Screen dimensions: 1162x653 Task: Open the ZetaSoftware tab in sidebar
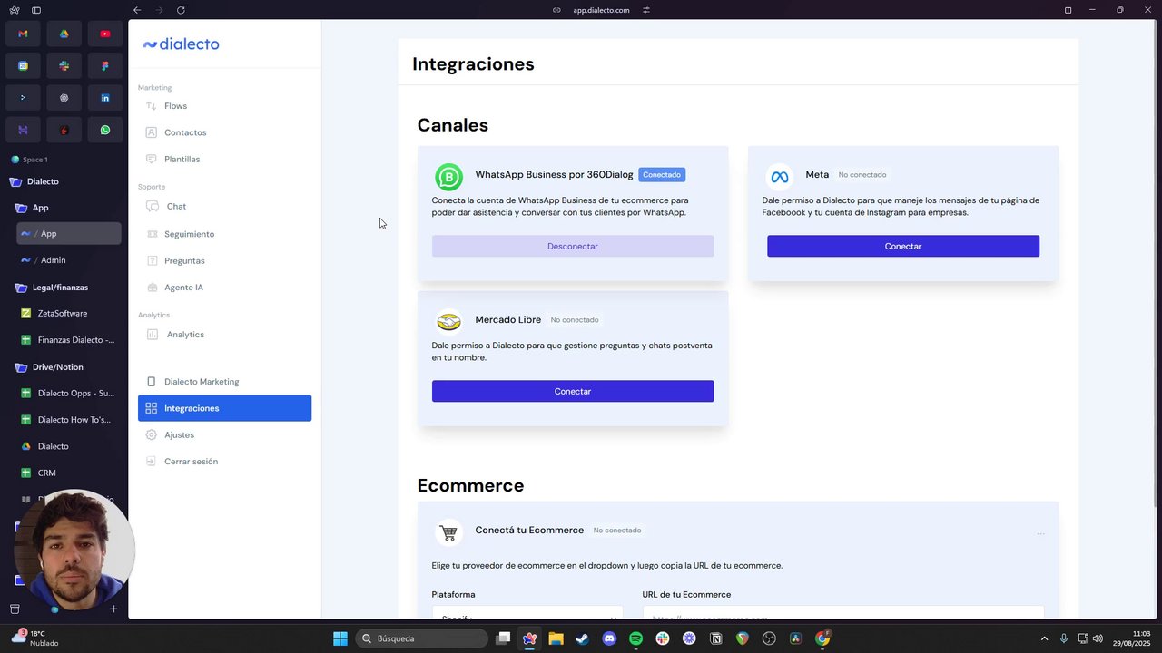click(x=68, y=314)
